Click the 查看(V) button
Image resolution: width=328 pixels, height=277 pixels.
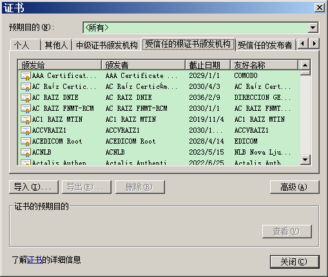[x=287, y=231]
